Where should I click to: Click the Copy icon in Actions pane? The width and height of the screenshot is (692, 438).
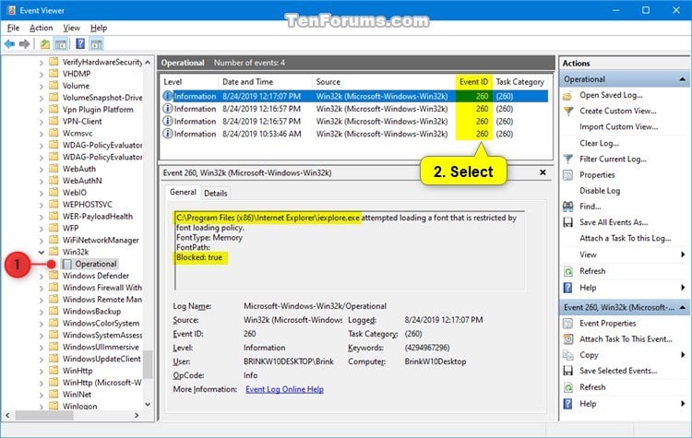pos(568,355)
